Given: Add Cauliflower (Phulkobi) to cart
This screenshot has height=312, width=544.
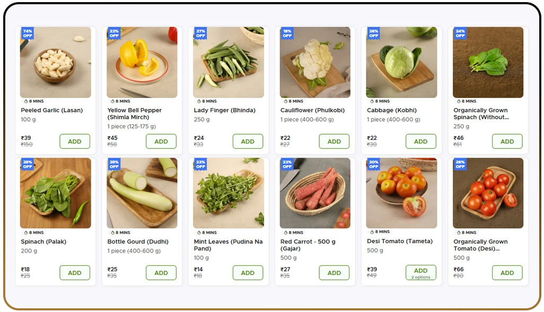Looking at the screenshot, I should 334,141.
